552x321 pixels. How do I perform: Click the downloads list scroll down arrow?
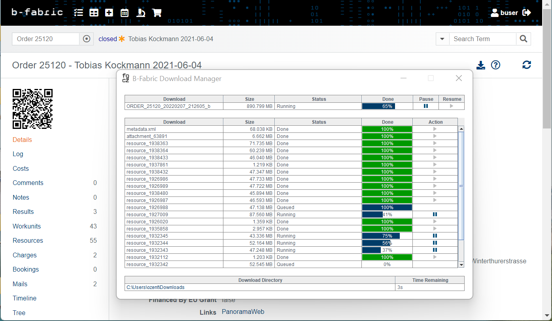click(461, 264)
